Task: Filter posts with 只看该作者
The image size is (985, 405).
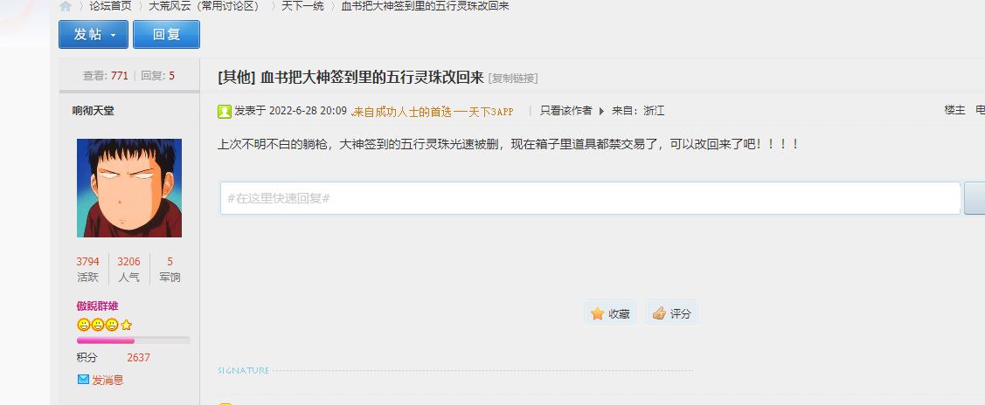Action: pos(566,111)
